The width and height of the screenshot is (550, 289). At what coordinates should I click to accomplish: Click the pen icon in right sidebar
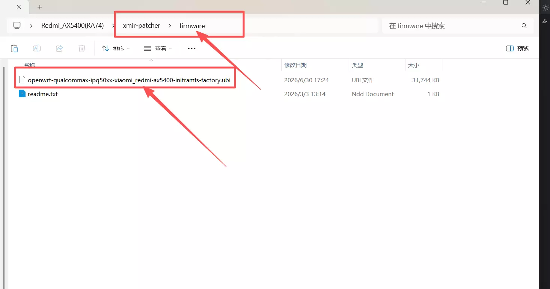[545, 21]
